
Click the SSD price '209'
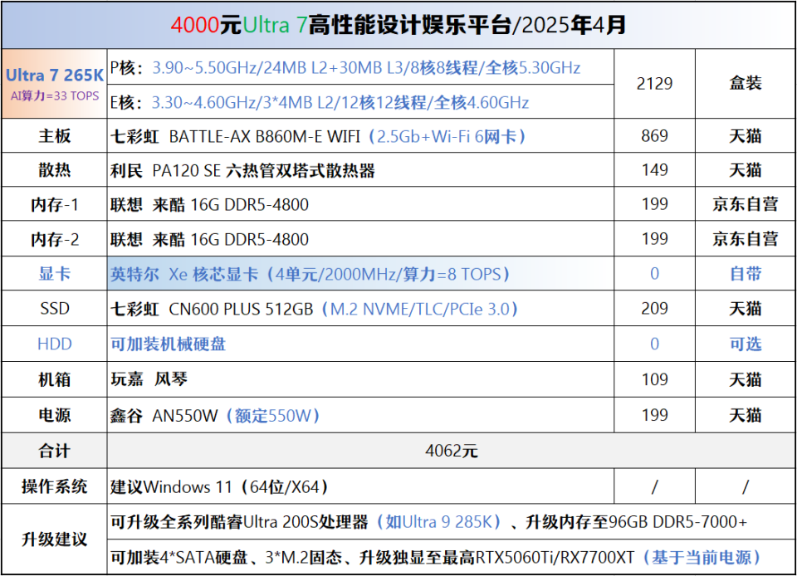tap(654, 308)
